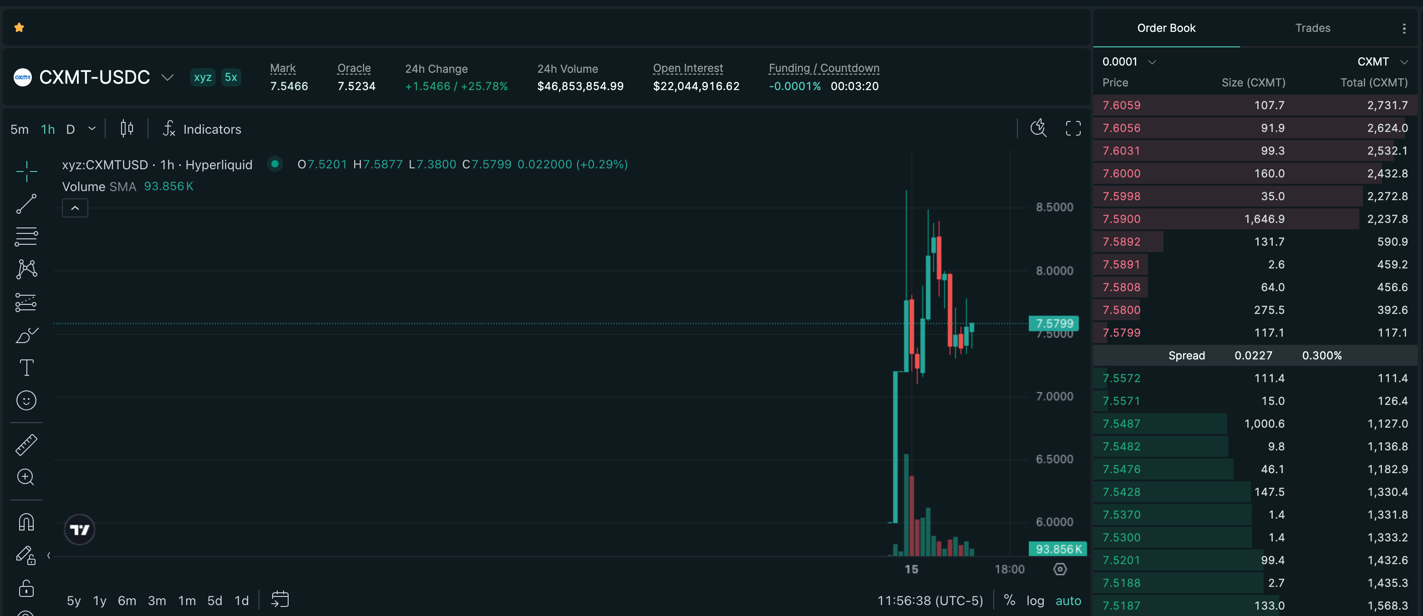Set chart range to 1m
Viewport: 1423px width, 616px height.
pos(187,601)
